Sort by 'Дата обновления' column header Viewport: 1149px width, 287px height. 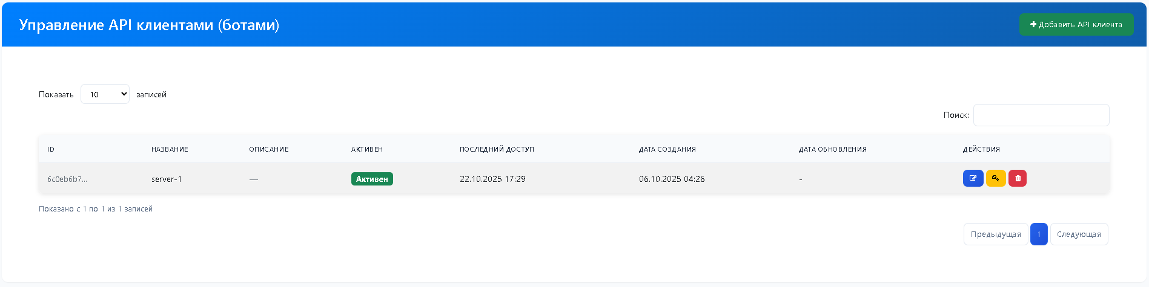click(832, 149)
